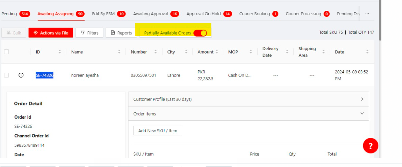The image size is (402, 167).
Task: Sort the table by Name column arrows
Action: [119, 52]
